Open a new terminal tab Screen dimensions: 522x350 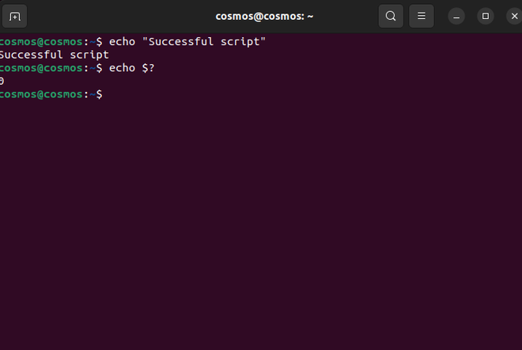pyautogui.click(x=14, y=16)
